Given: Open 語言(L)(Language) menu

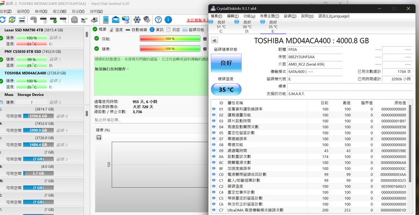Looking at the screenshot, I should (x=334, y=16).
